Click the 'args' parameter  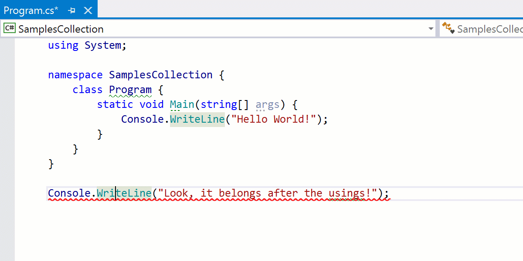click(x=268, y=105)
